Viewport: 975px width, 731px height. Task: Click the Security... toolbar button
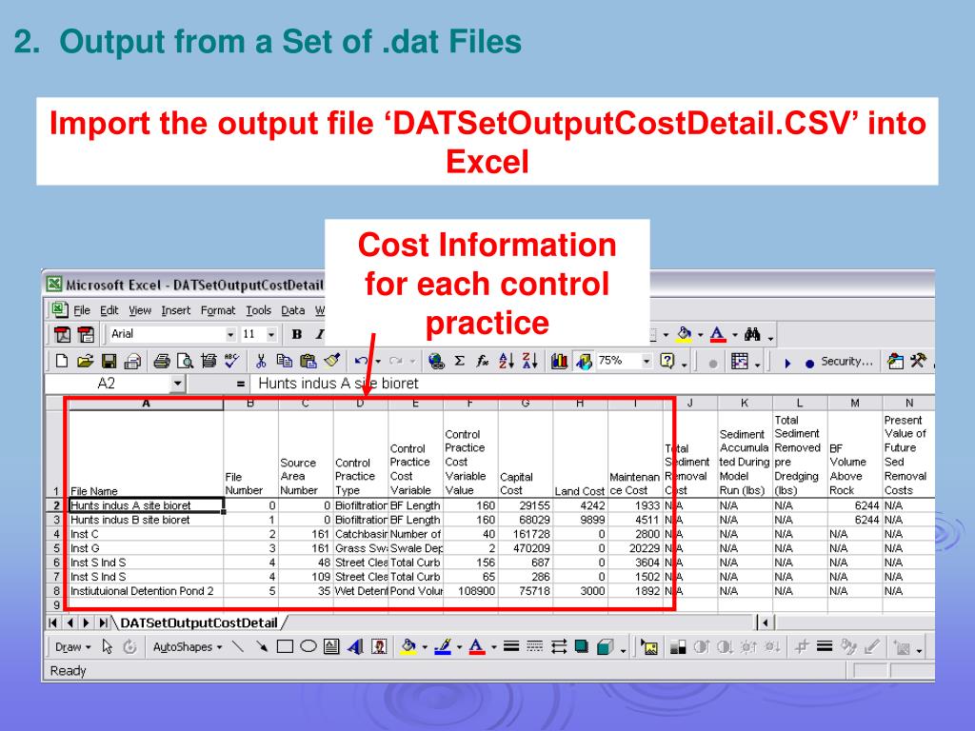pyautogui.click(x=846, y=361)
